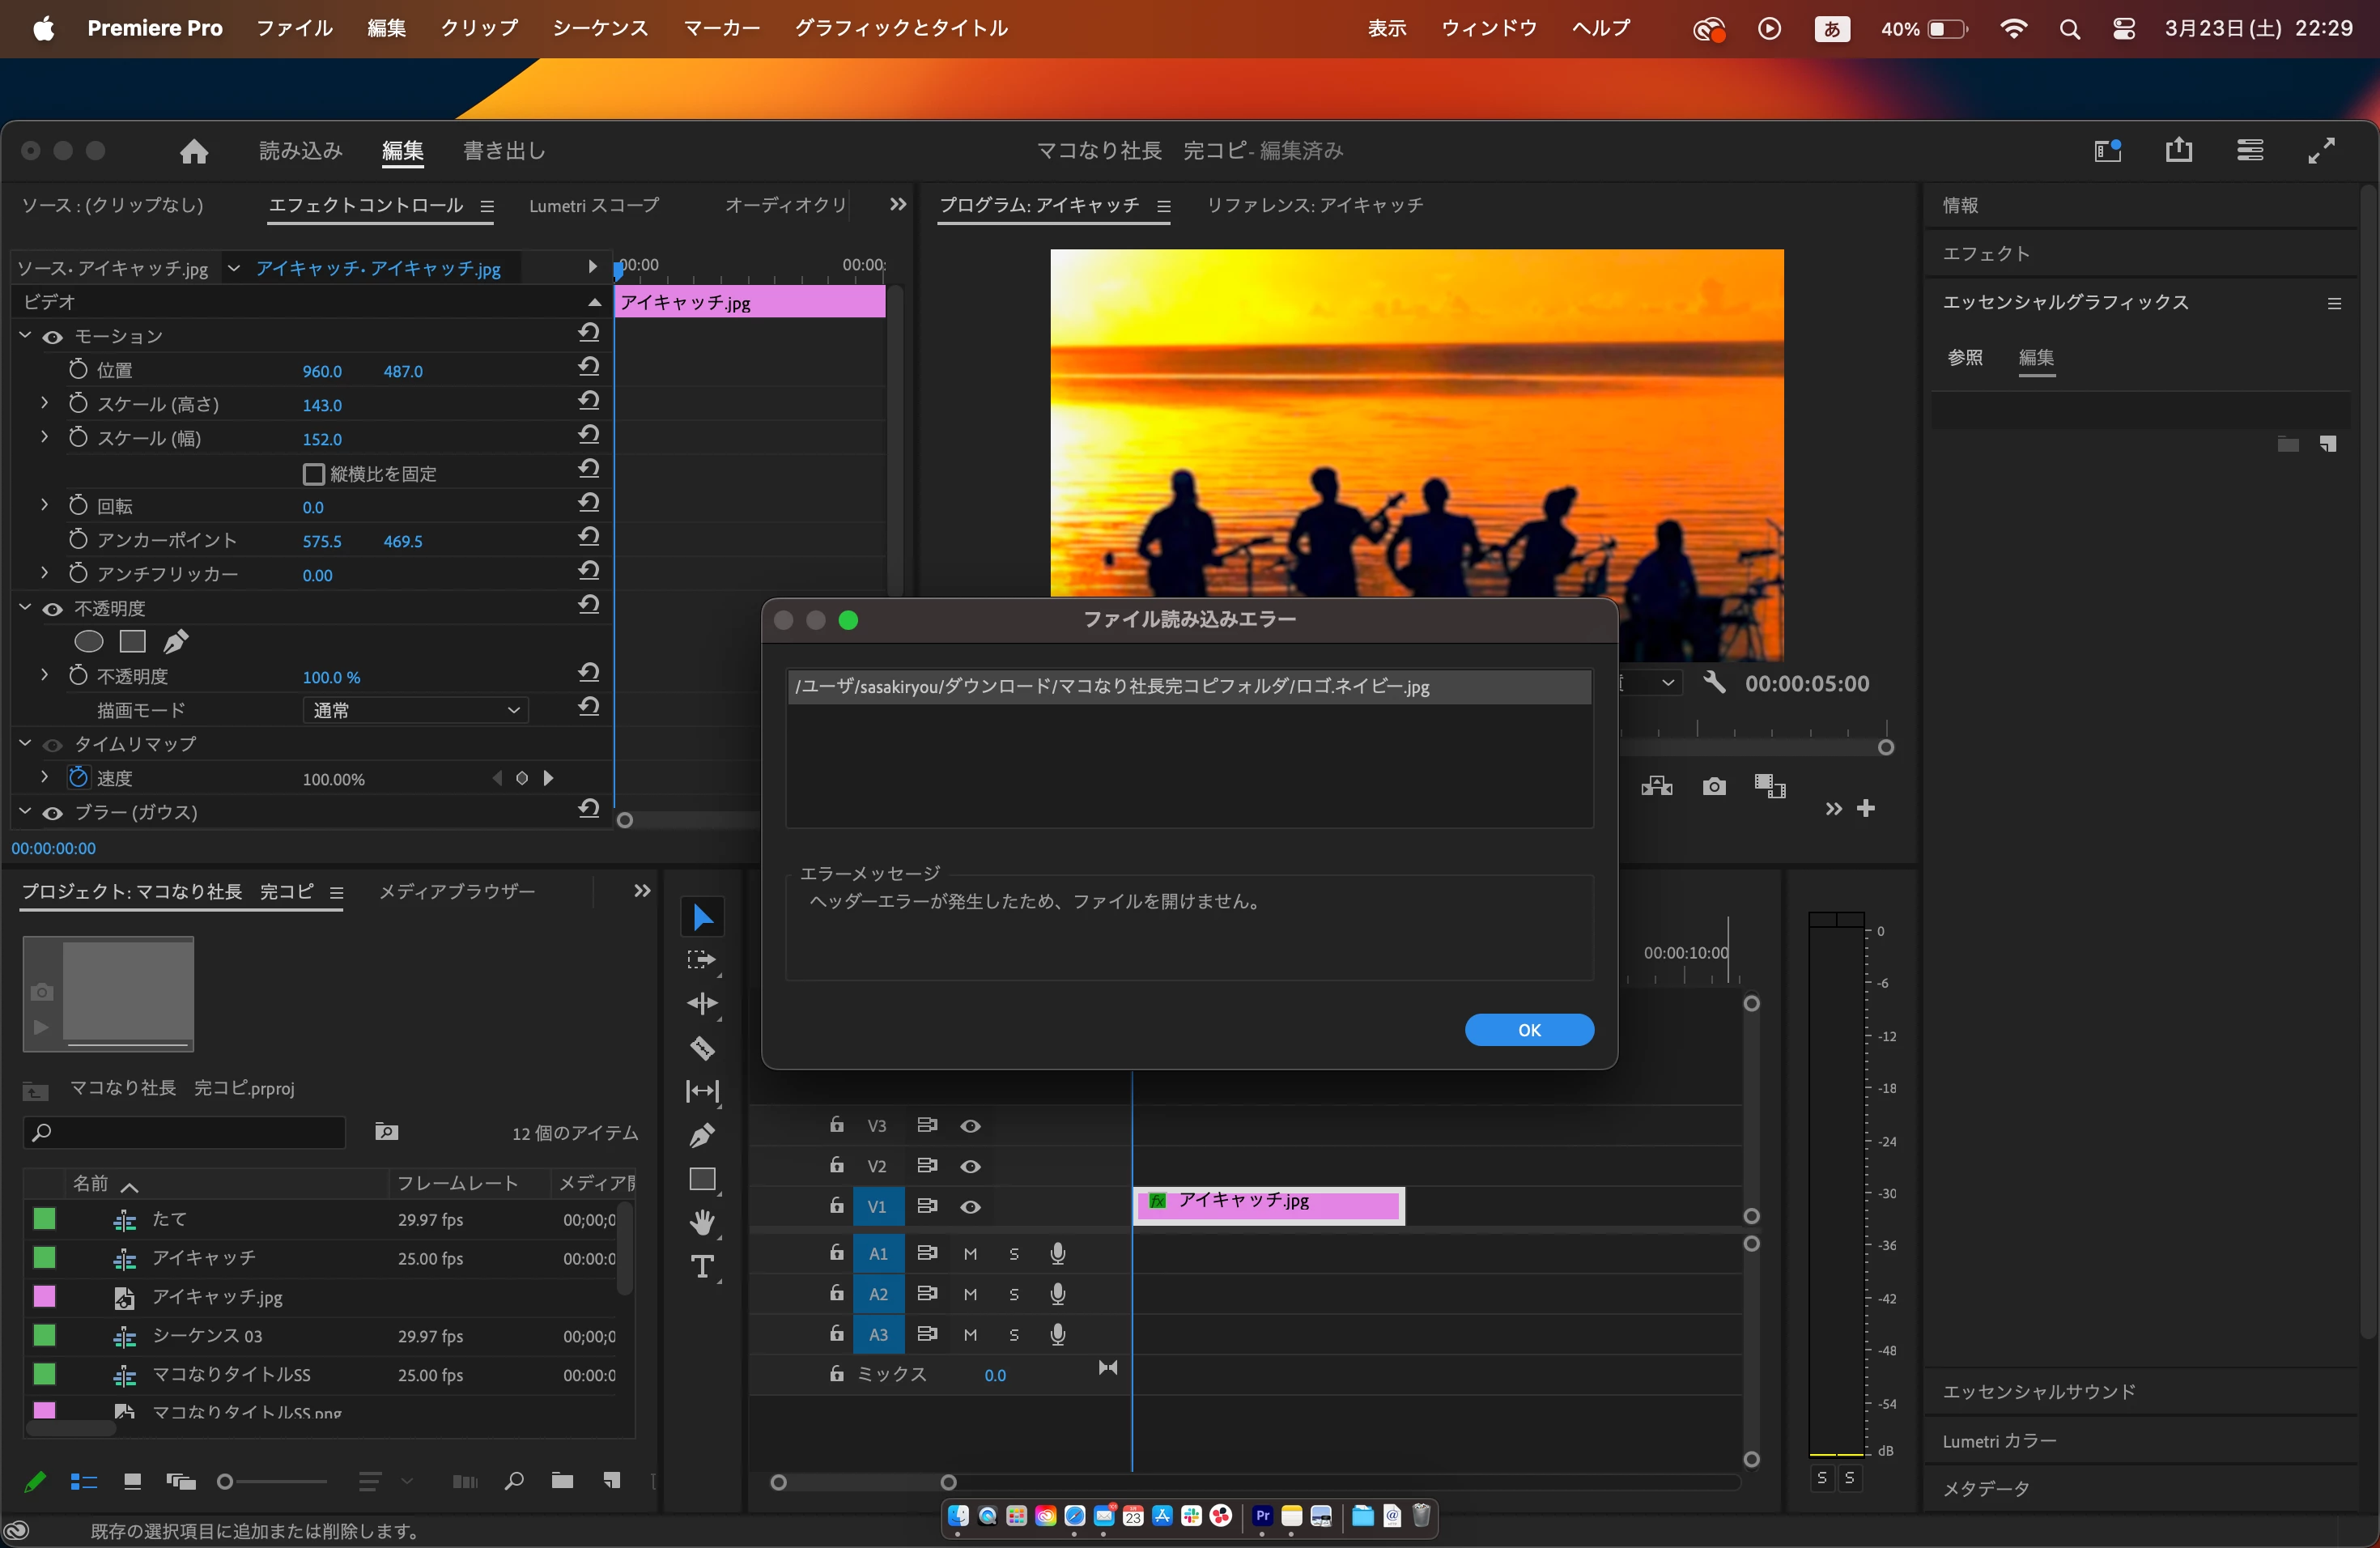2380x1548 pixels.
Task: Open the 描画モード dropdown showing 通常
Action: 415,710
